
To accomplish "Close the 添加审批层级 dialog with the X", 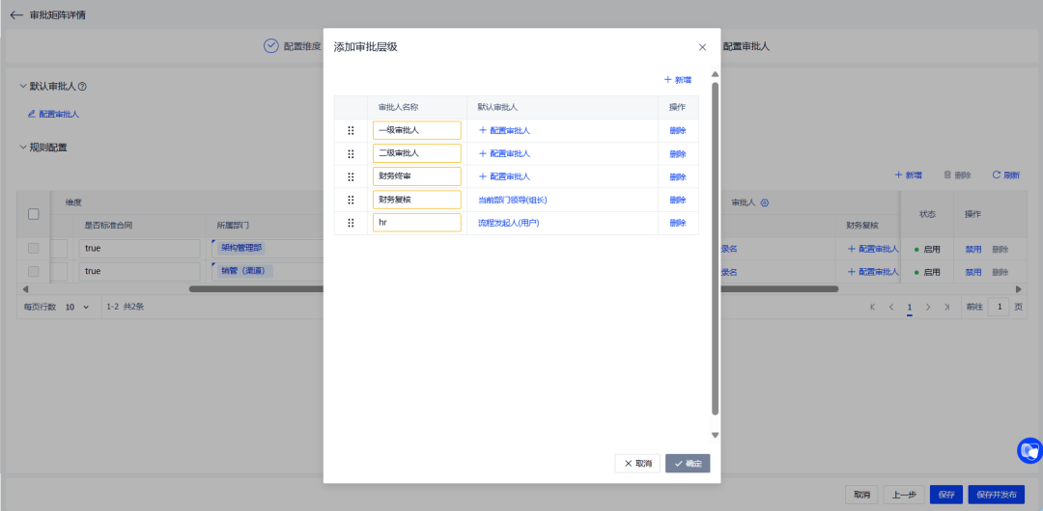I will point(702,47).
